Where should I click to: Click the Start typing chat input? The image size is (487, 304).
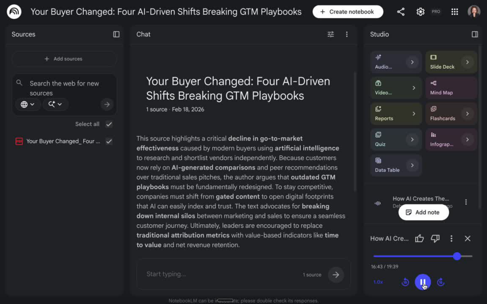pos(221,274)
